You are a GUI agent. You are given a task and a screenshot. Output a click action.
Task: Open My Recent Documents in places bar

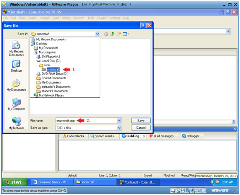[x=16, y=49]
